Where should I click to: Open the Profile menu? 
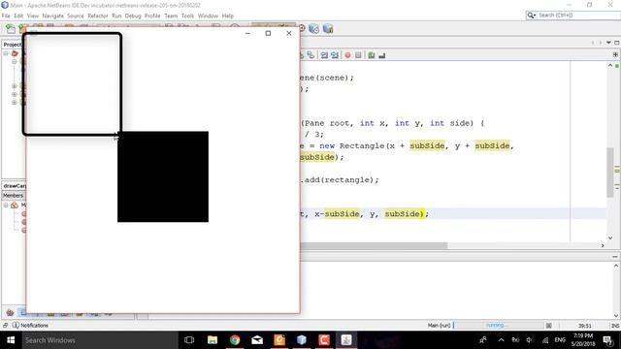pyautogui.click(x=152, y=16)
